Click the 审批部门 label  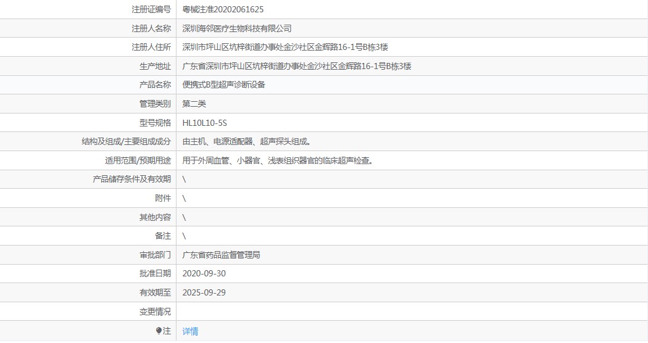tap(155, 255)
